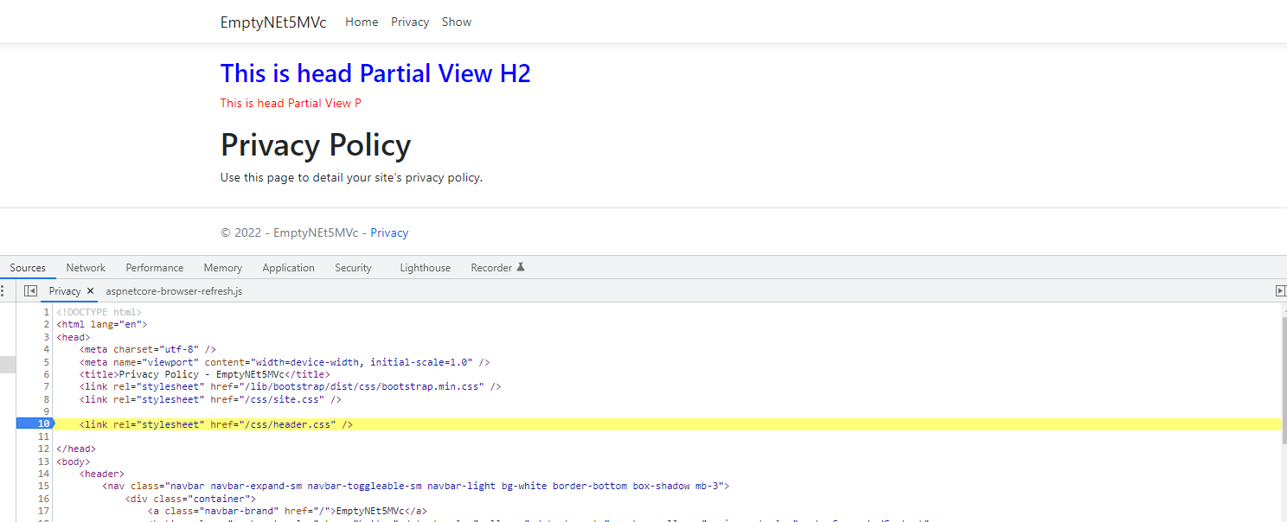Open the Recorder panel tab
Viewport: 1287px width, 522px height.
491,268
